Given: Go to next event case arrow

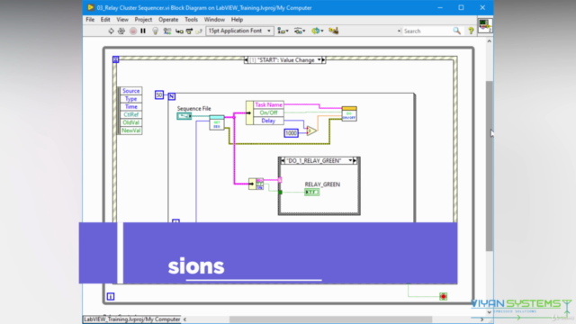Looking at the screenshot, I should click(x=324, y=60).
